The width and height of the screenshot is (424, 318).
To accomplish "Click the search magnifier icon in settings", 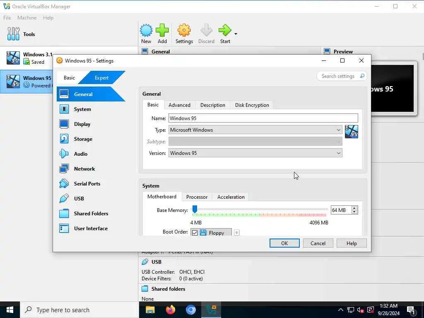I will tap(362, 76).
